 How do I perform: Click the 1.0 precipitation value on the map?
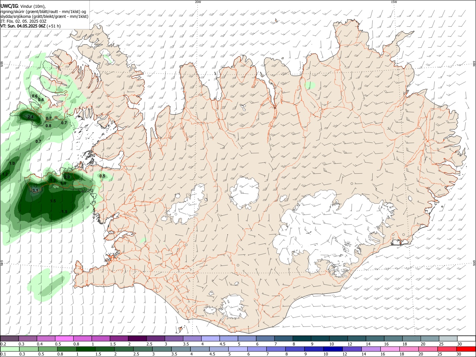click(x=12, y=163)
